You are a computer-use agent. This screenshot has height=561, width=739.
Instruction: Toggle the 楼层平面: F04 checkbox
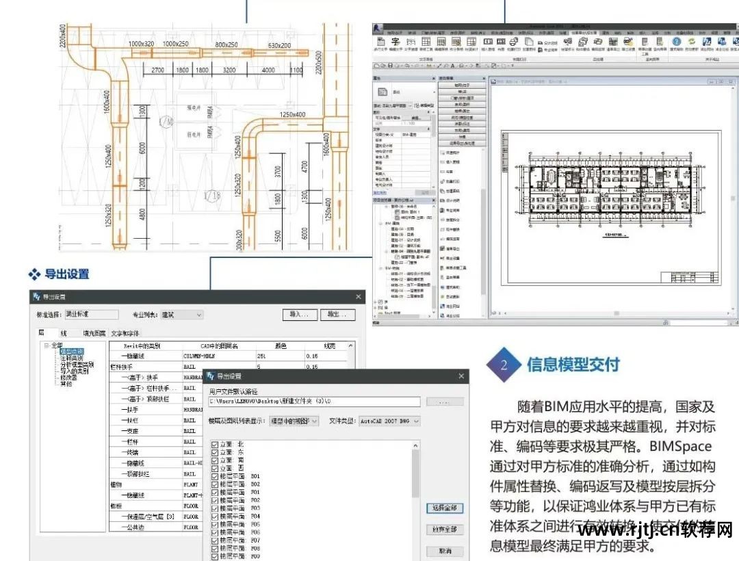[x=215, y=517]
